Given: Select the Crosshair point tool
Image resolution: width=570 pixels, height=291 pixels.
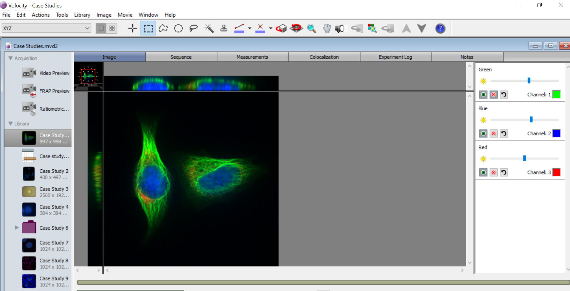Looking at the screenshot, I should click(132, 28).
